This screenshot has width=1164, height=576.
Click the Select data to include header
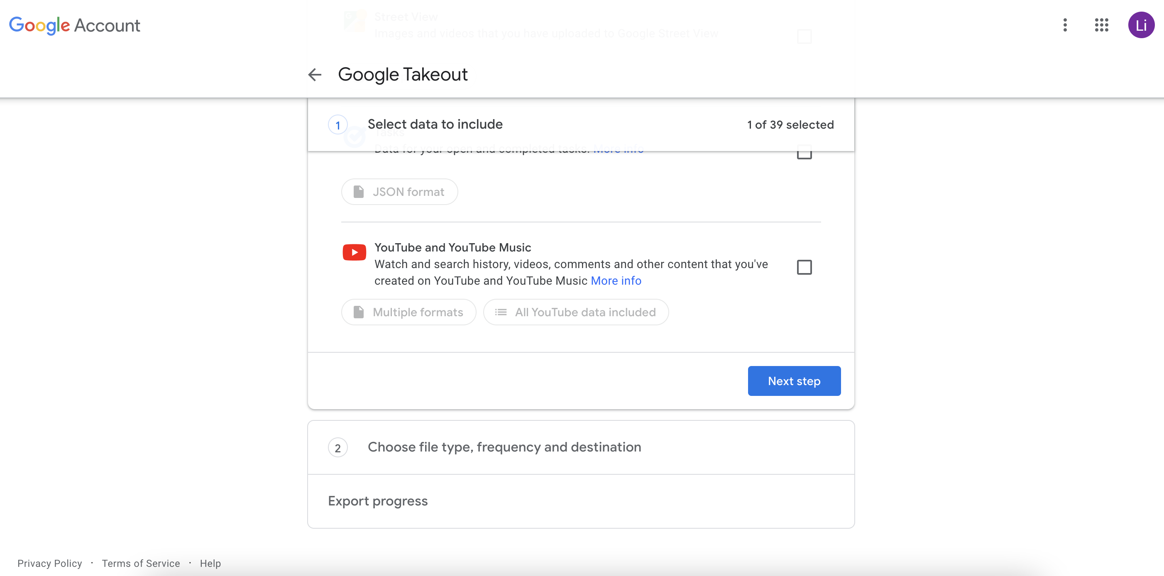click(435, 124)
